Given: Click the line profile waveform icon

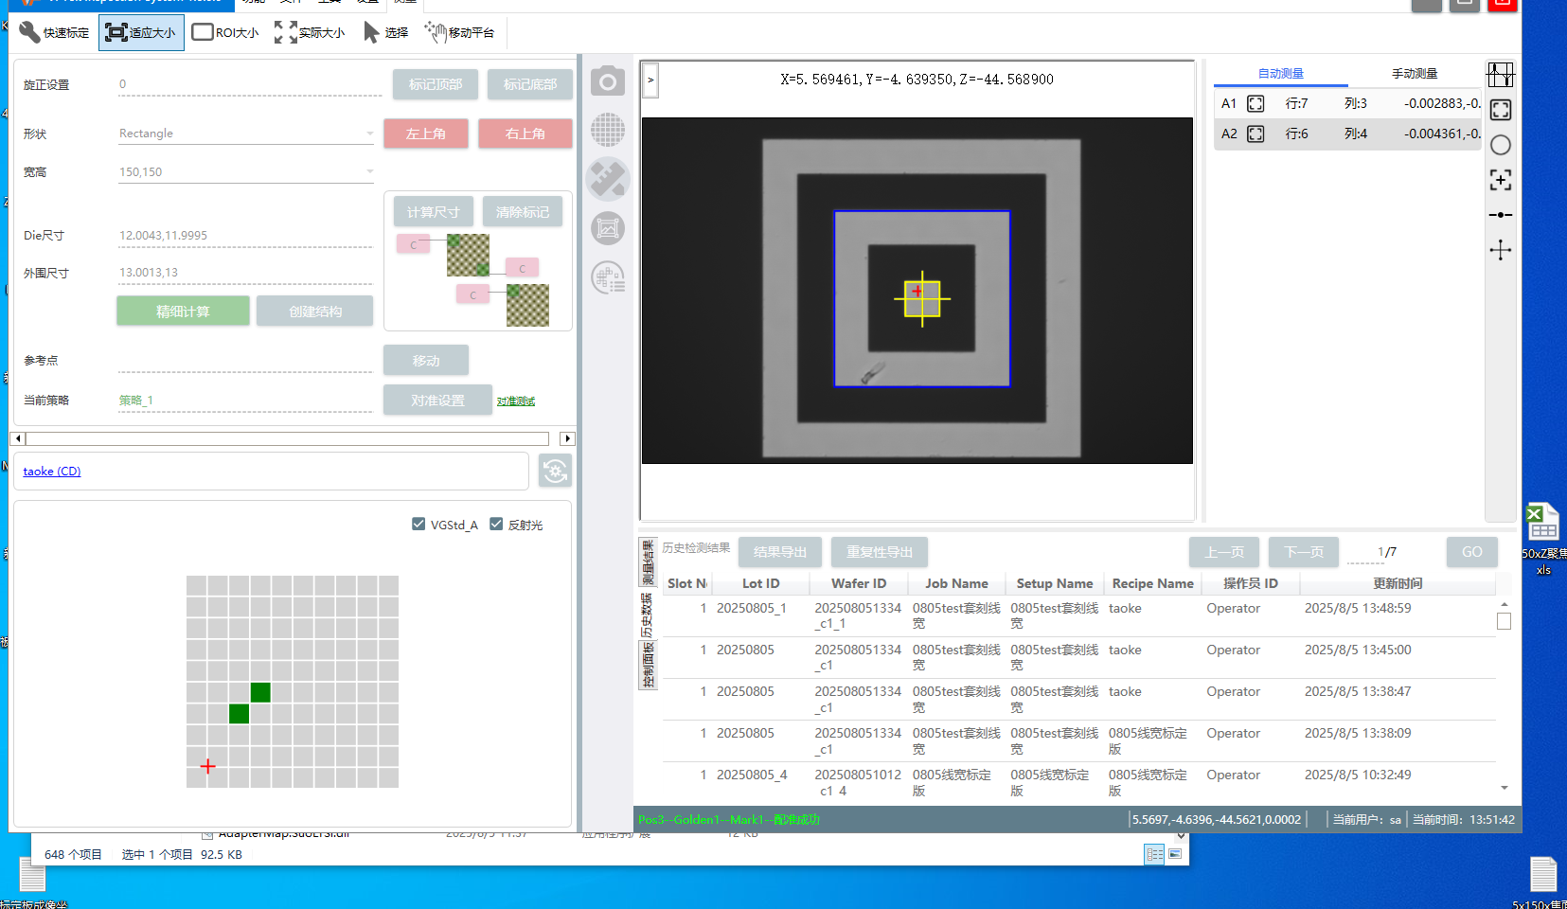Looking at the screenshot, I should pos(1500,75).
